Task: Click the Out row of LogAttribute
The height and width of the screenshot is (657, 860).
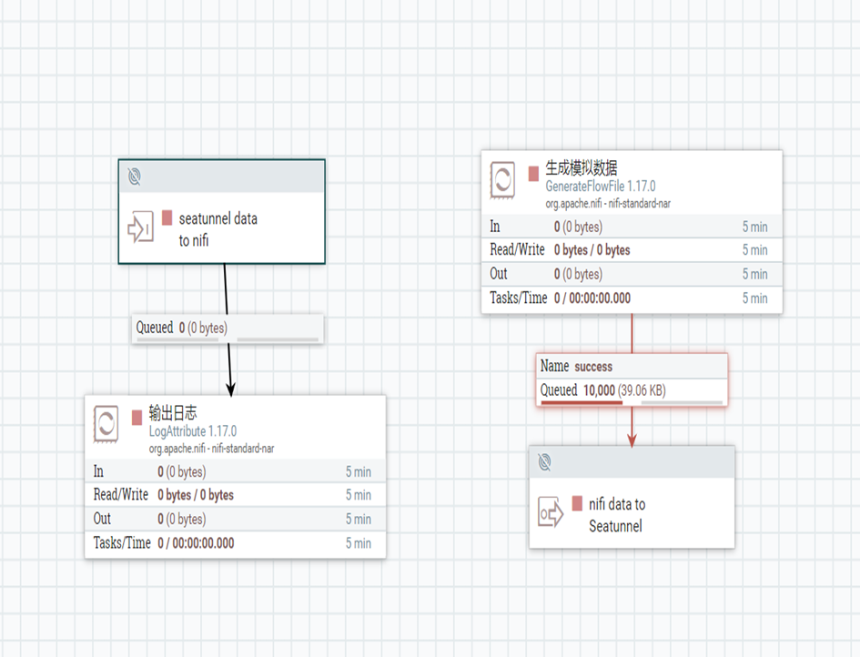Action: [x=236, y=519]
